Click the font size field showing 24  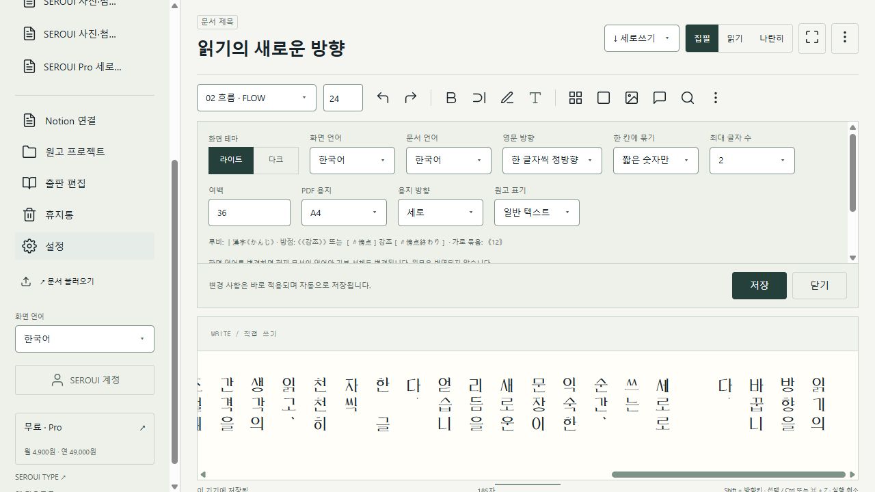pos(343,98)
